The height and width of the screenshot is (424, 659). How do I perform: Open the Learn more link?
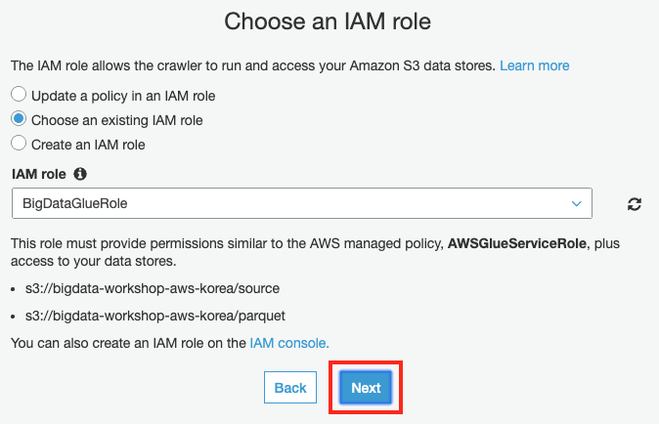point(534,65)
